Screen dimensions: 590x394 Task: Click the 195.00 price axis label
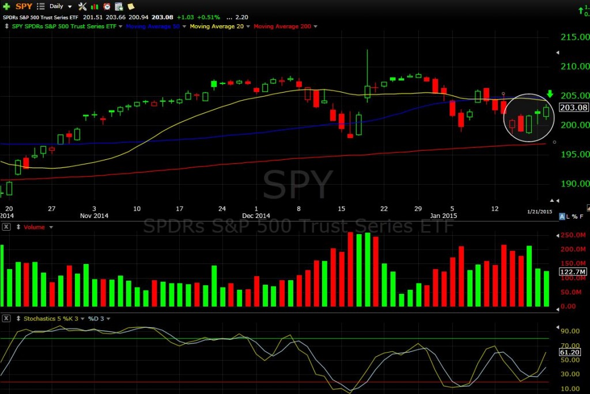575,154
